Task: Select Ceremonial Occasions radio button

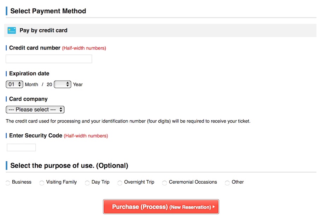Action: point(164,183)
